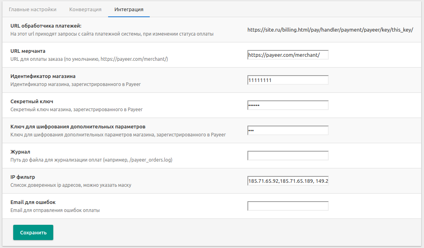Click the bold Идентификатор магазина label
424x248 pixels.
coord(43,76)
